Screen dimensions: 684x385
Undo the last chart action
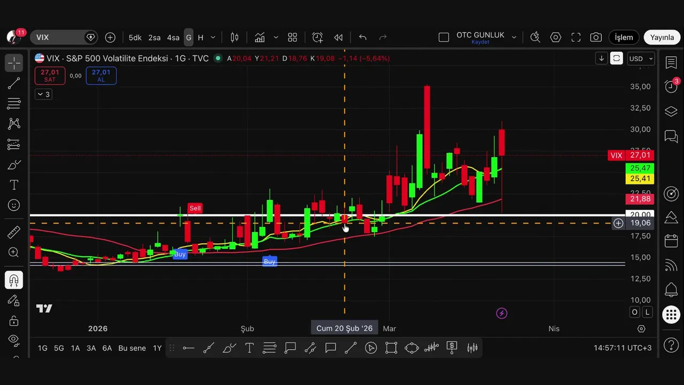pyautogui.click(x=363, y=37)
